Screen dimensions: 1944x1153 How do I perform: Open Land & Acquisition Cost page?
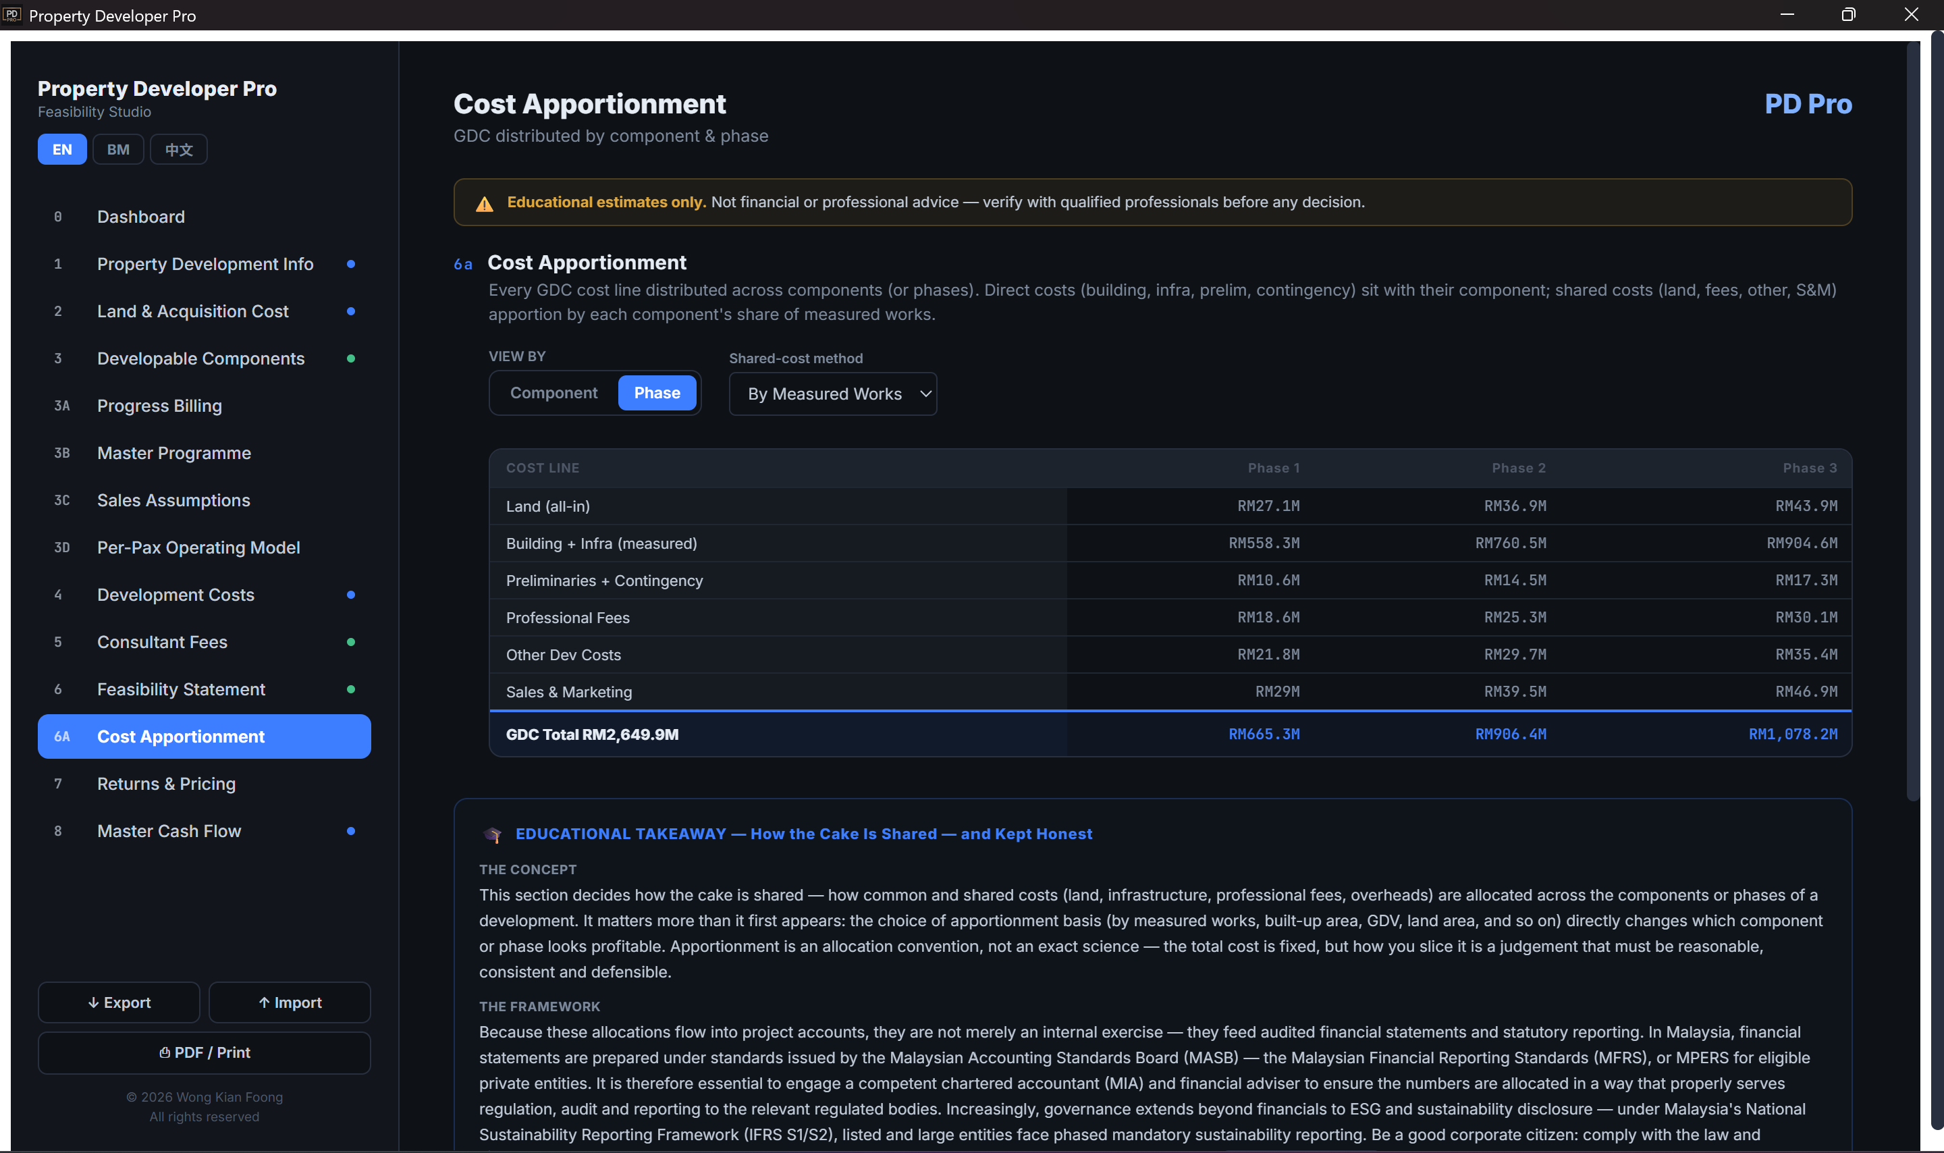[x=205, y=312]
